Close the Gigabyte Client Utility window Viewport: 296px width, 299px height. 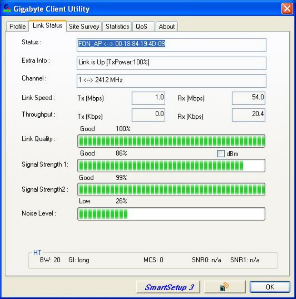pyautogui.click(x=287, y=9)
